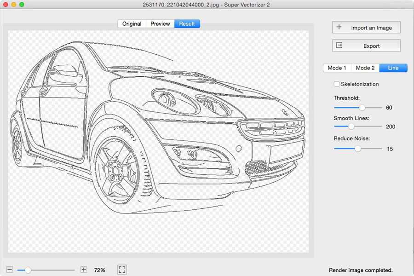The width and height of the screenshot is (414, 276).
Task: Click the Import an Image button
Action: [x=366, y=27]
